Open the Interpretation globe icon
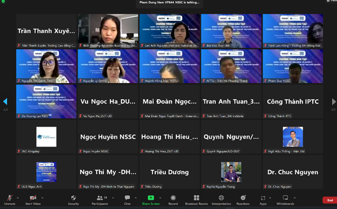 (221, 198)
